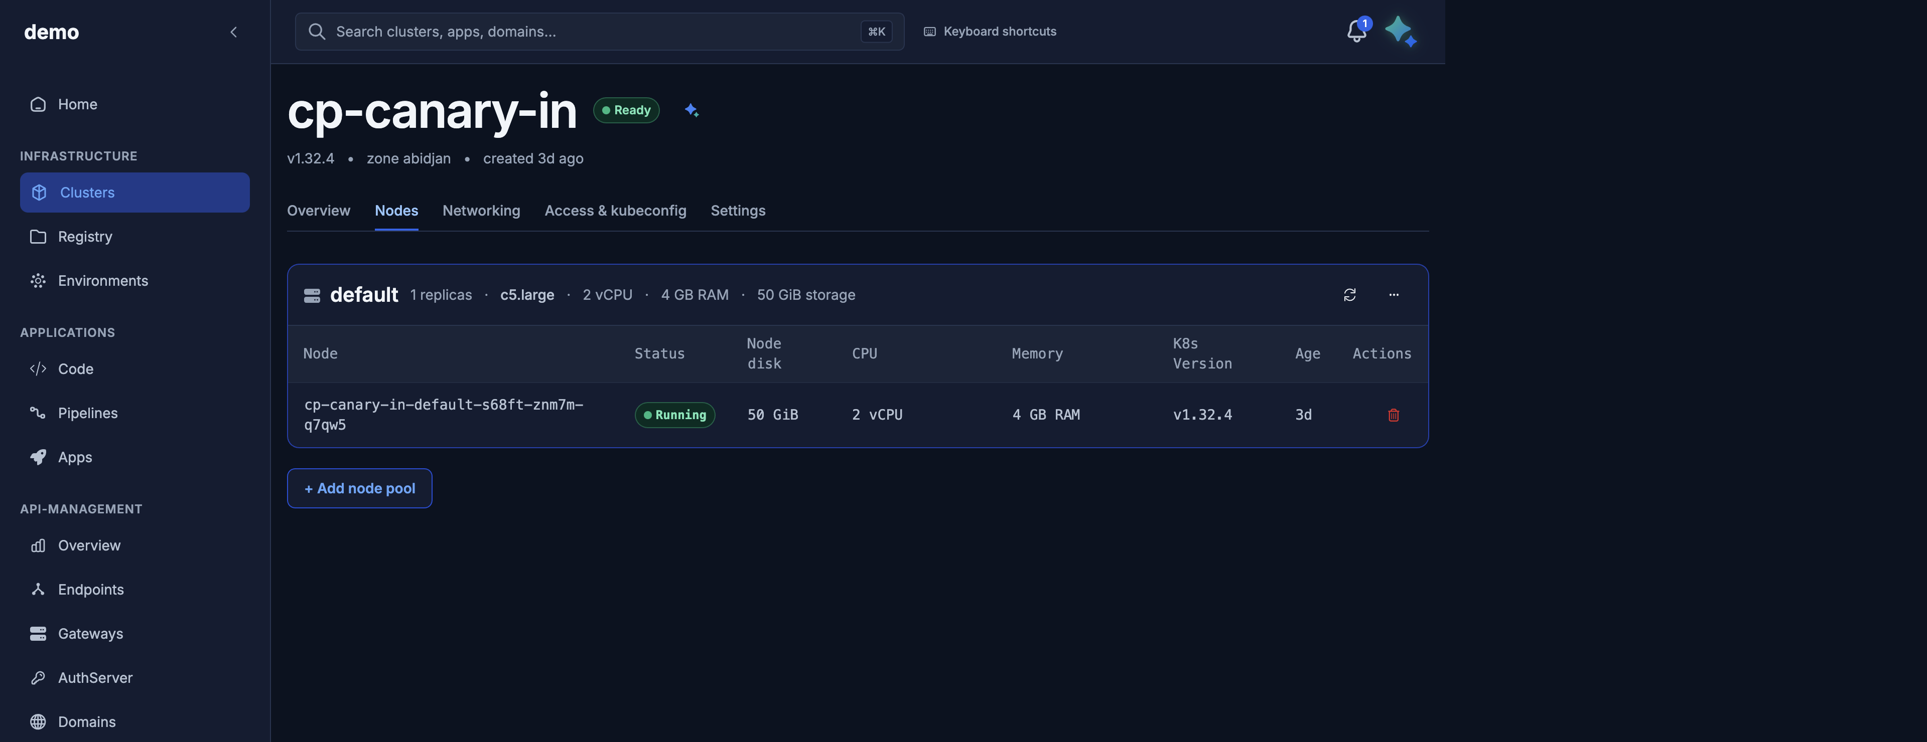The width and height of the screenshot is (1927, 742).
Task: Go to Endpoints
Action: [134, 589]
